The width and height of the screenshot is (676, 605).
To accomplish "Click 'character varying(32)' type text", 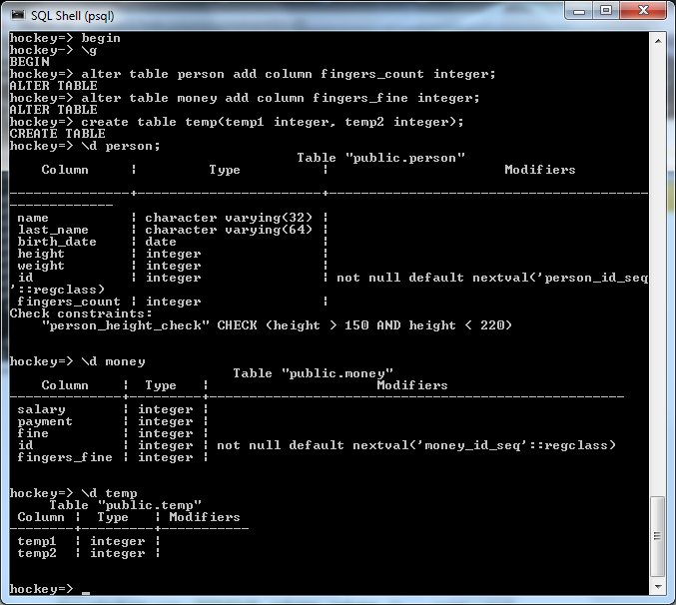I will (229, 218).
